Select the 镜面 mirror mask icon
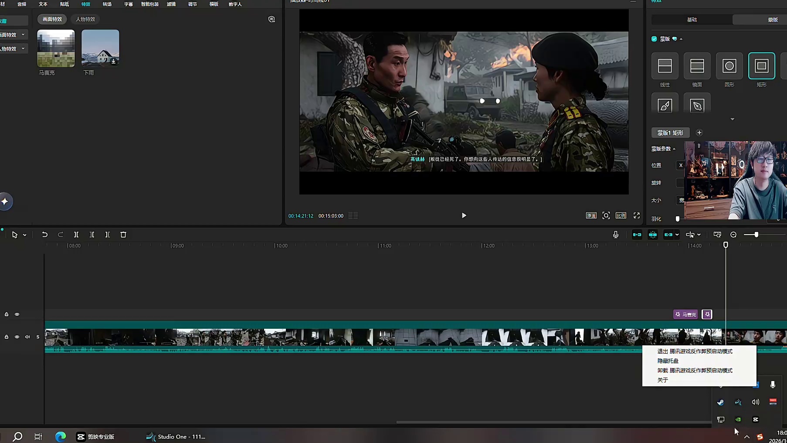Viewport: 787px width, 443px height. [x=697, y=66]
